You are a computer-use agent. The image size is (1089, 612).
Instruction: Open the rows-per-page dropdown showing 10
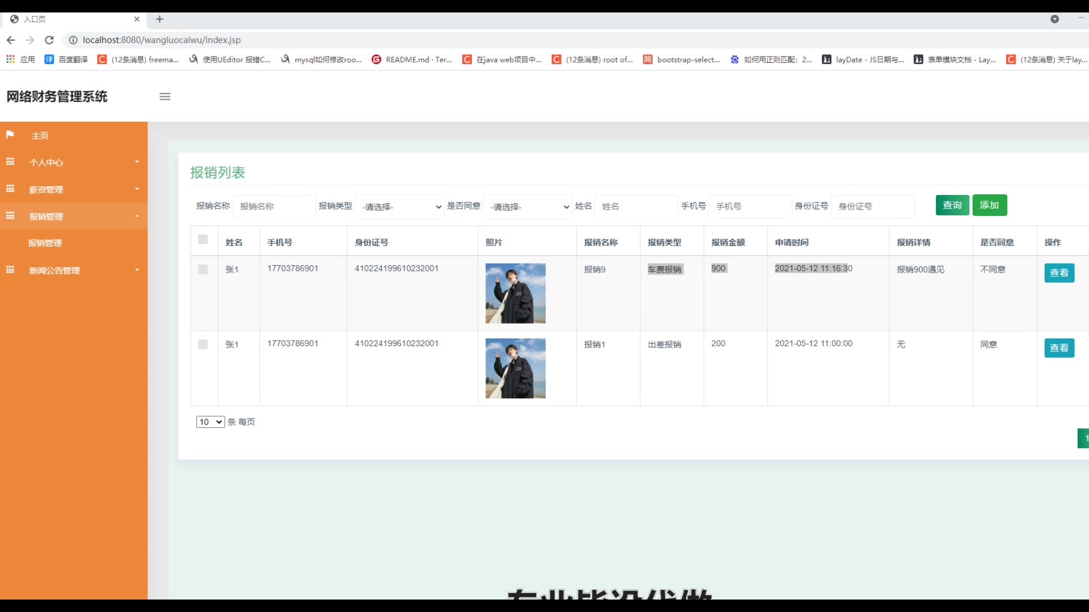click(210, 422)
